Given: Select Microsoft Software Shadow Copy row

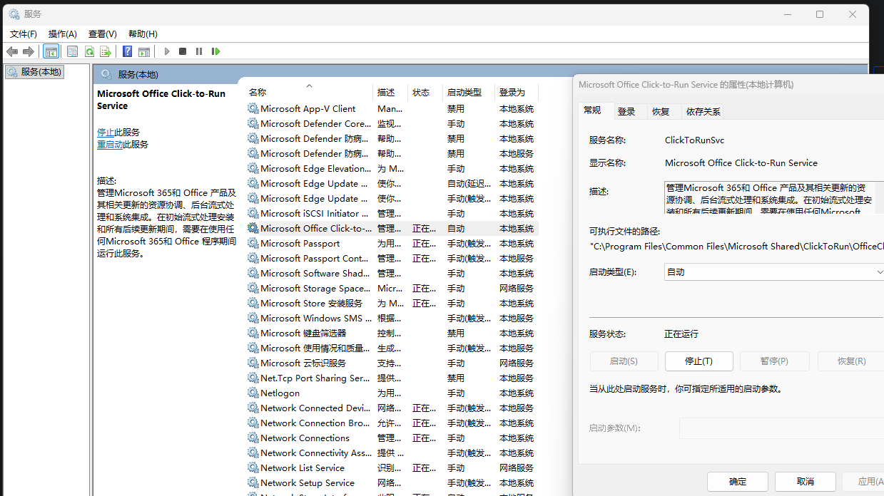Looking at the screenshot, I should (x=392, y=273).
